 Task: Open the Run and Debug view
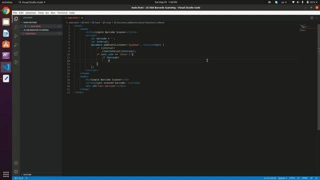point(16,45)
